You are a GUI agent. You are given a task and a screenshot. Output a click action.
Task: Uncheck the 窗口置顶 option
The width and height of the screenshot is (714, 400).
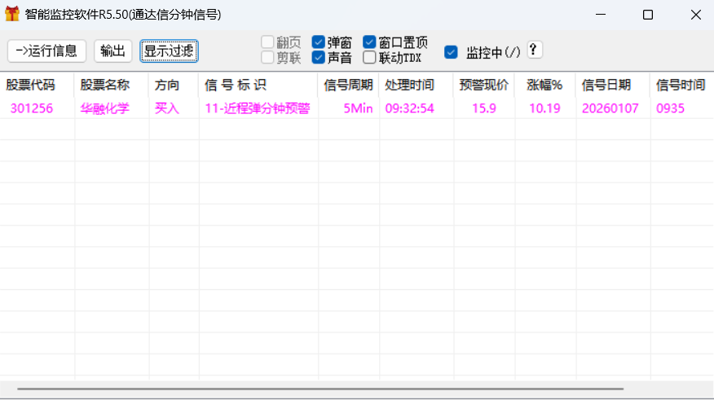[370, 42]
